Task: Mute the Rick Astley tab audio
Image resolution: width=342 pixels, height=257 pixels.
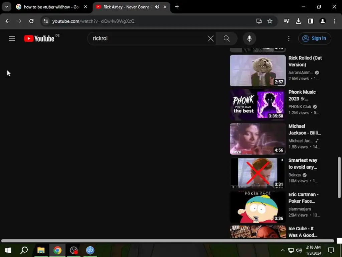Action: point(157,7)
